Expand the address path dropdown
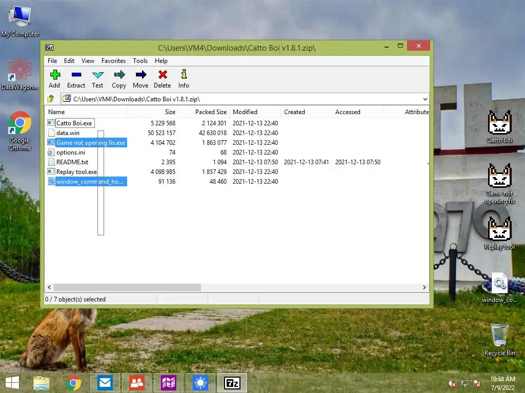This screenshot has height=393, width=525. (425, 99)
